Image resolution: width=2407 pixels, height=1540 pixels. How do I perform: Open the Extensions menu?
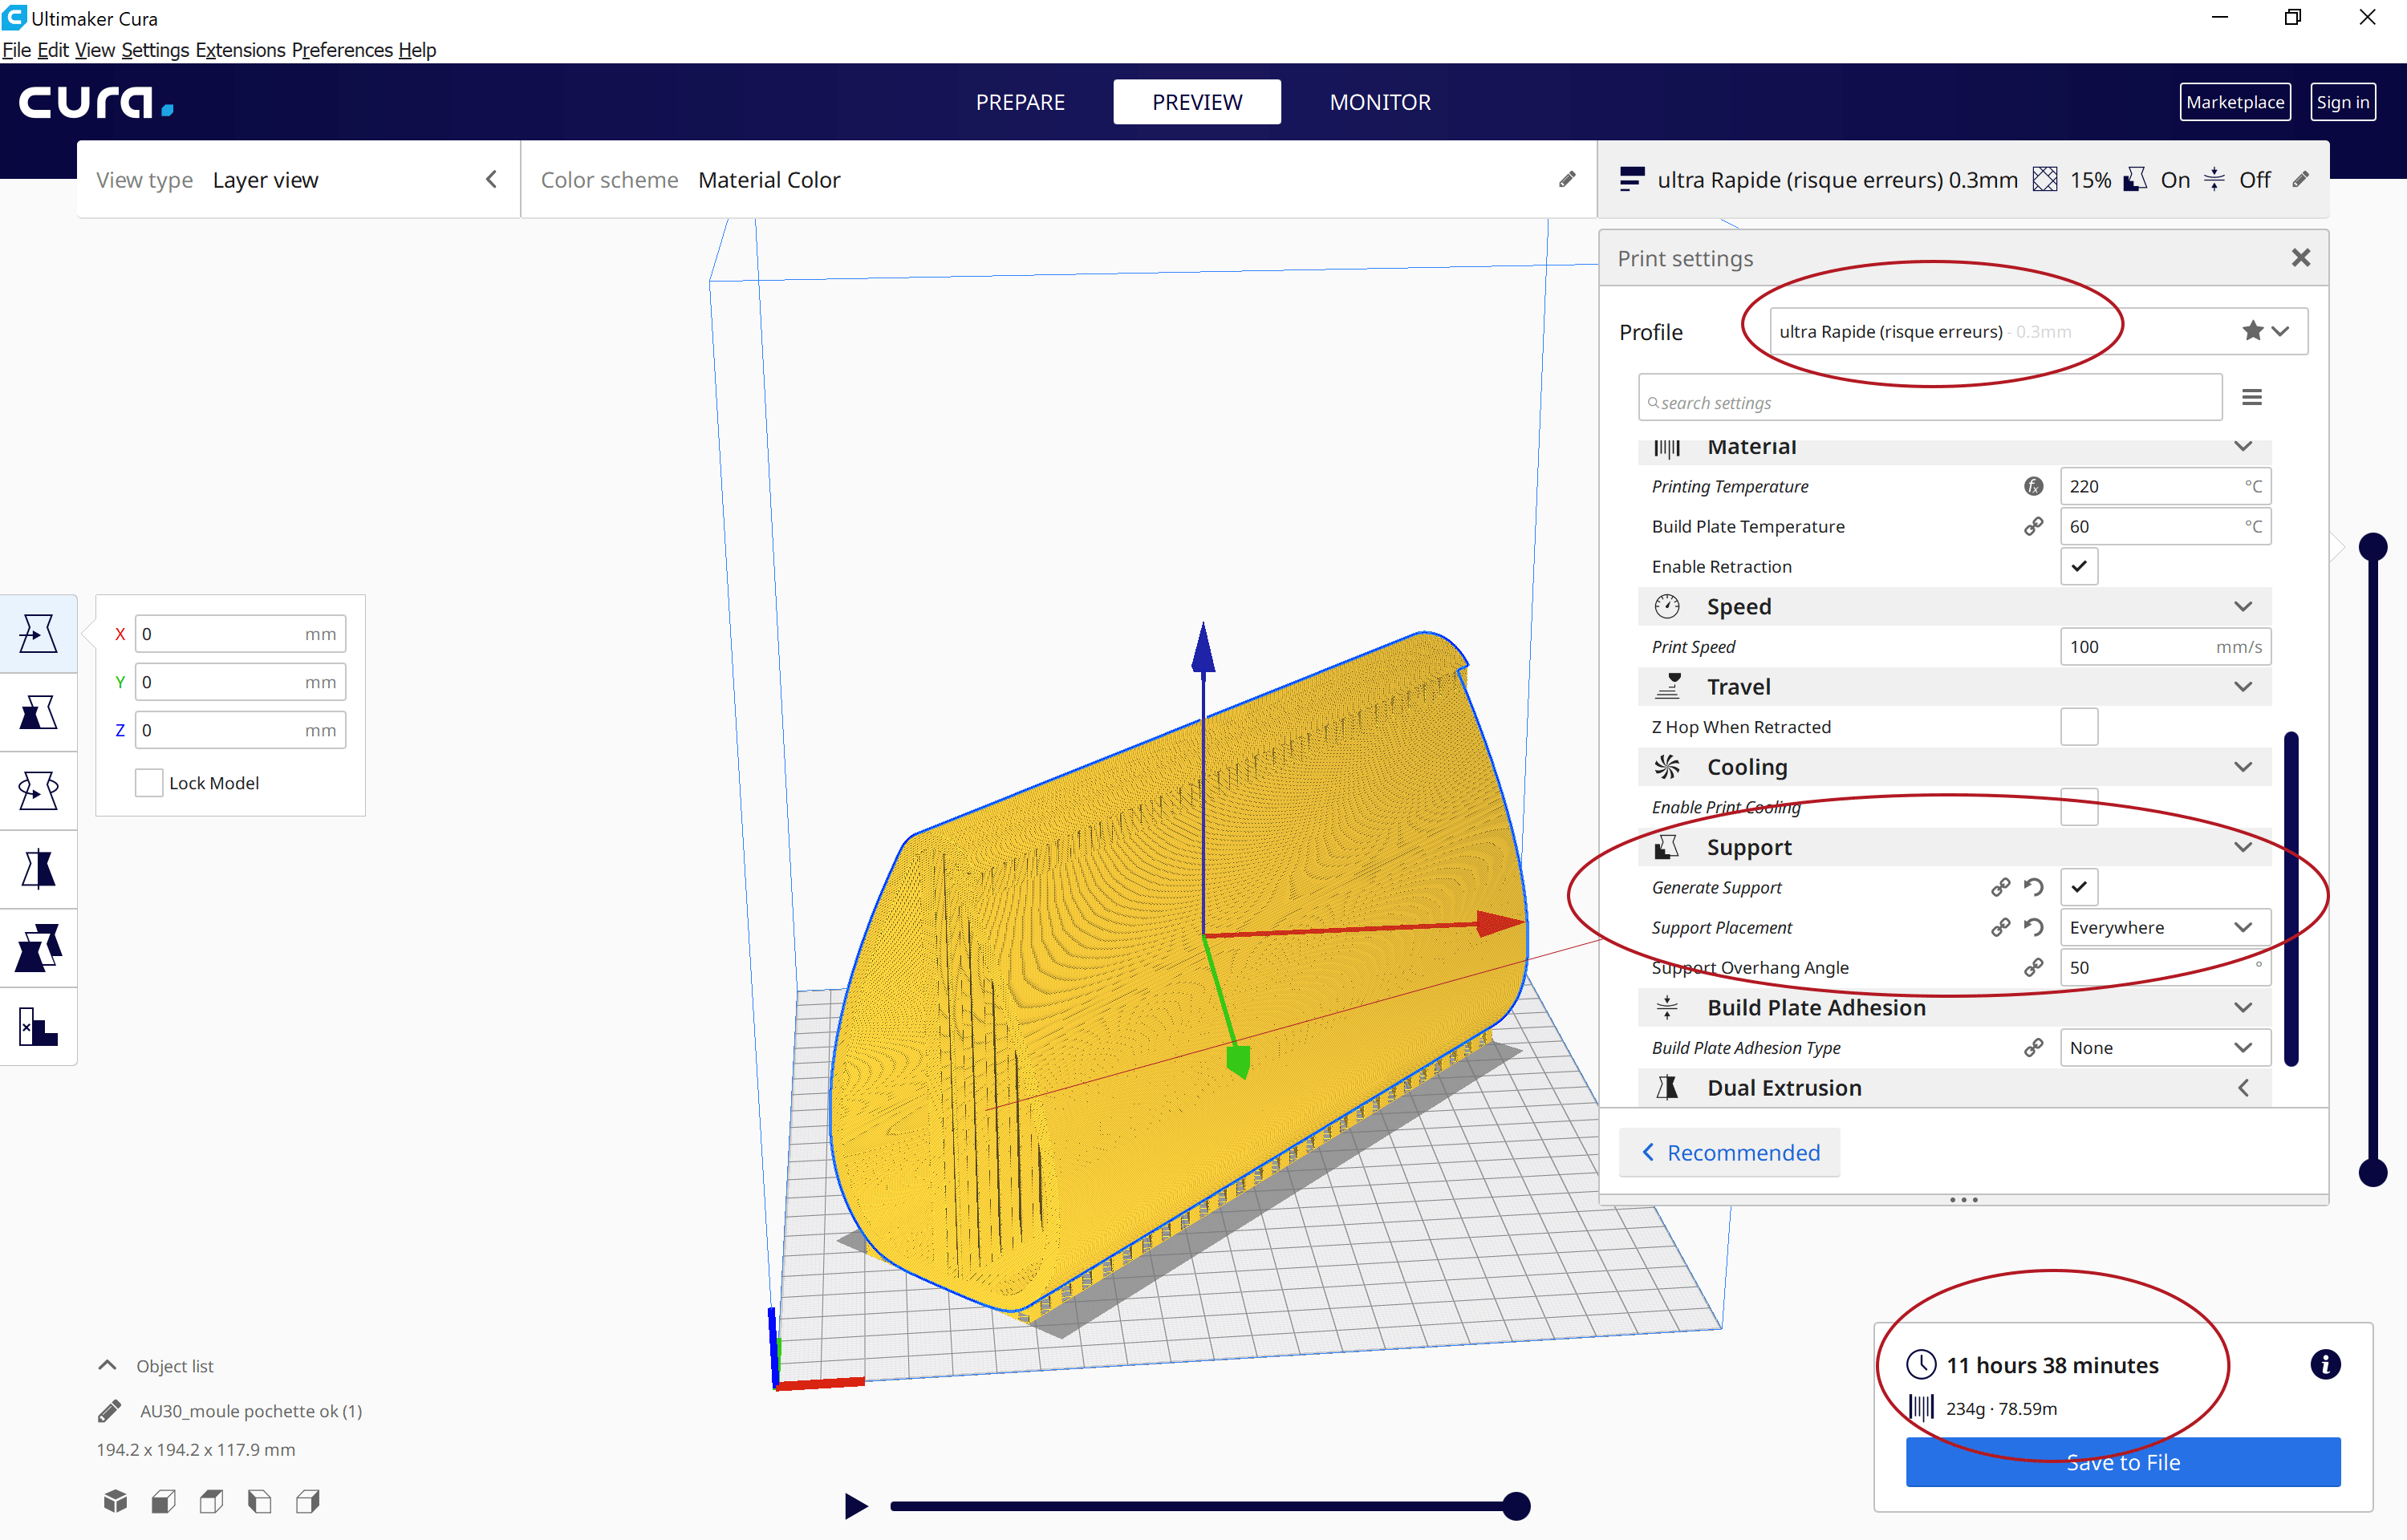coord(240,50)
